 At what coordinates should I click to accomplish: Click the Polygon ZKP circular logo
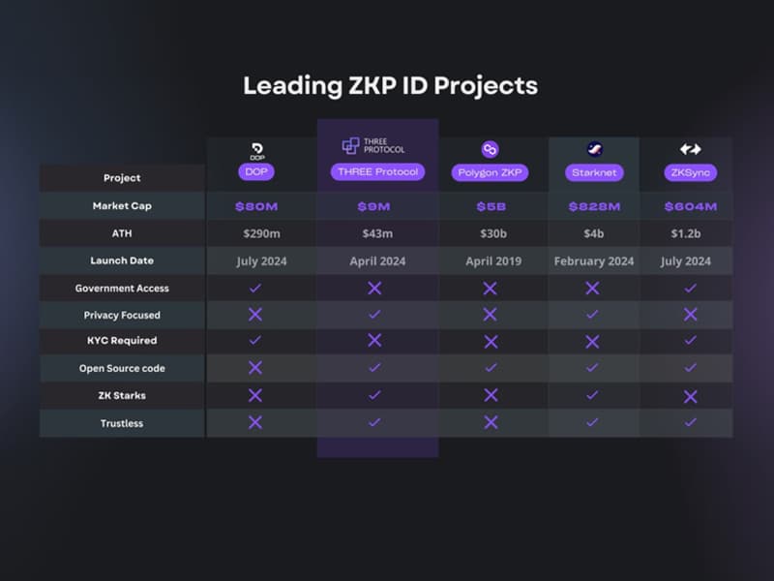click(491, 150)
